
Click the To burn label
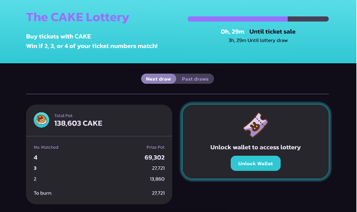pos(43,193)
